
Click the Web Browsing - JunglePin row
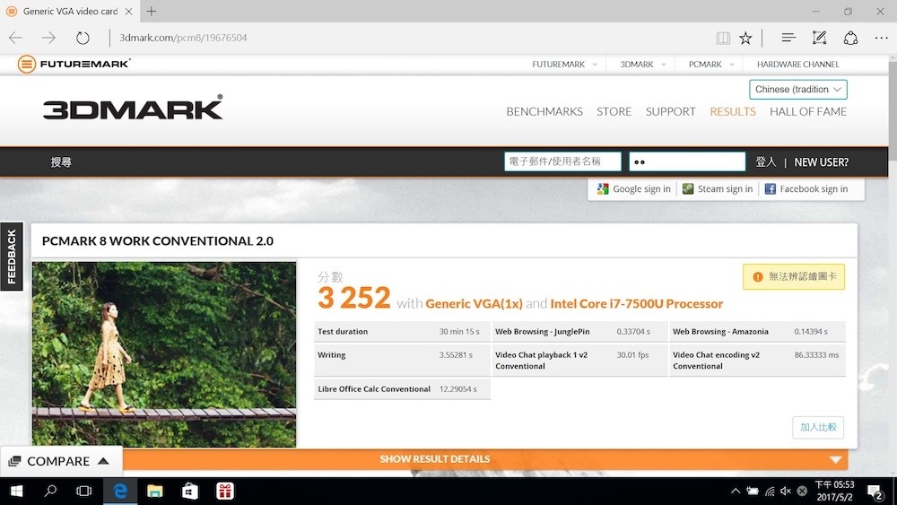(579, 332)
